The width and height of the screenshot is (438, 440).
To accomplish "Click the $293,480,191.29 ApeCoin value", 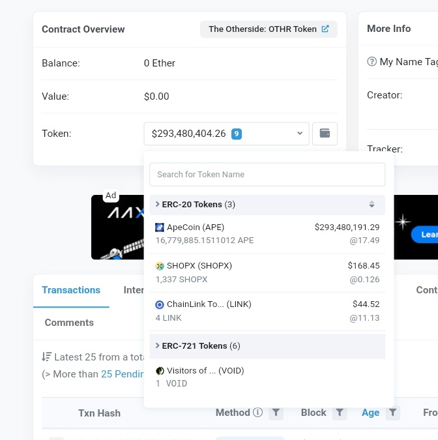I will pyautogui.click(x=347, y=227).
